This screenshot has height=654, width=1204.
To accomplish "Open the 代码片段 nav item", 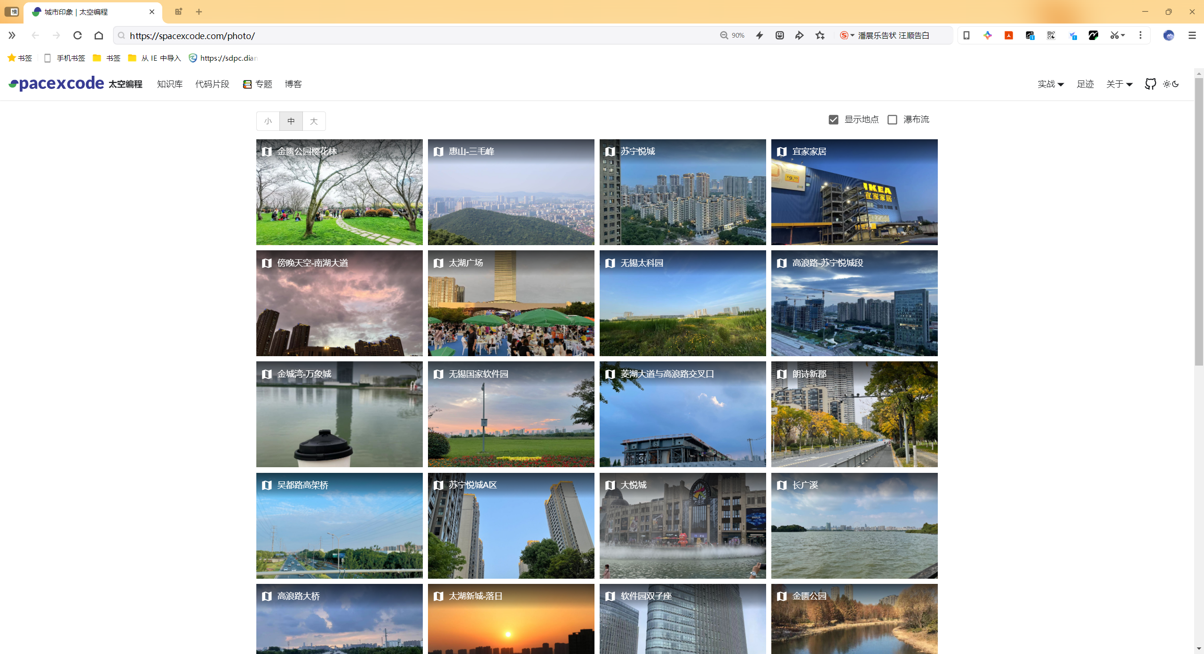I will click(212, 84).
